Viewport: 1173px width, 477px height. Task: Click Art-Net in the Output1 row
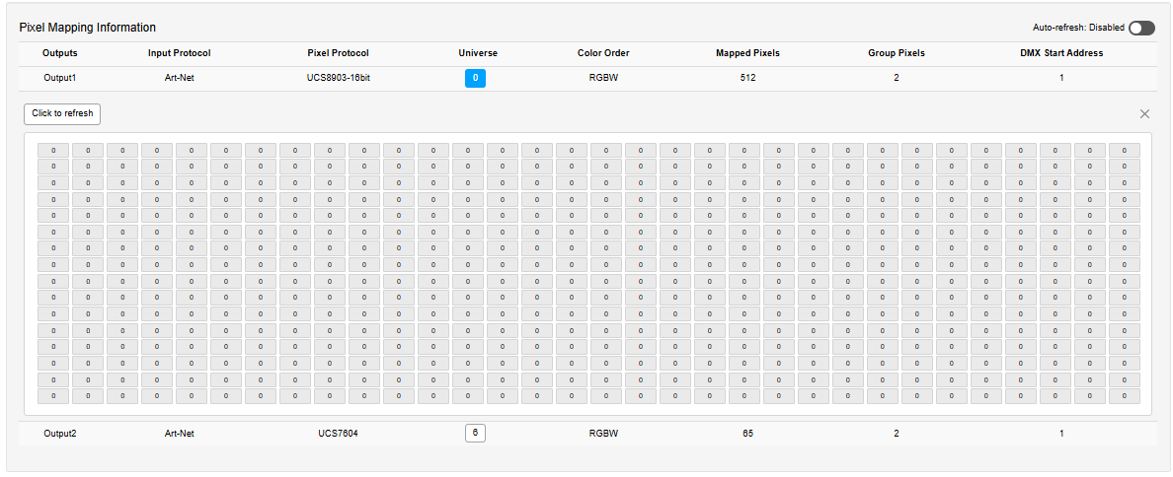180,78
